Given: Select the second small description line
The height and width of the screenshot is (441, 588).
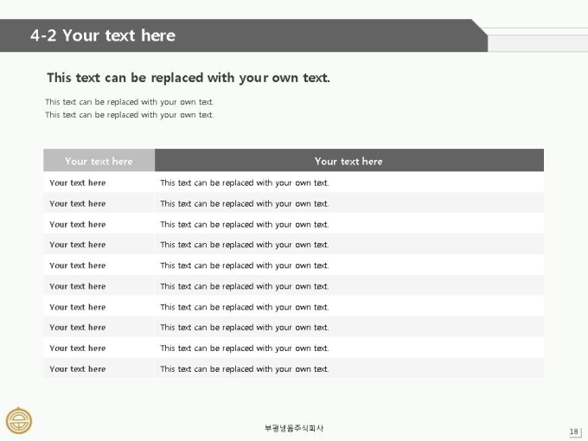Looking at the screenshot, I should [x=130, y=115].
